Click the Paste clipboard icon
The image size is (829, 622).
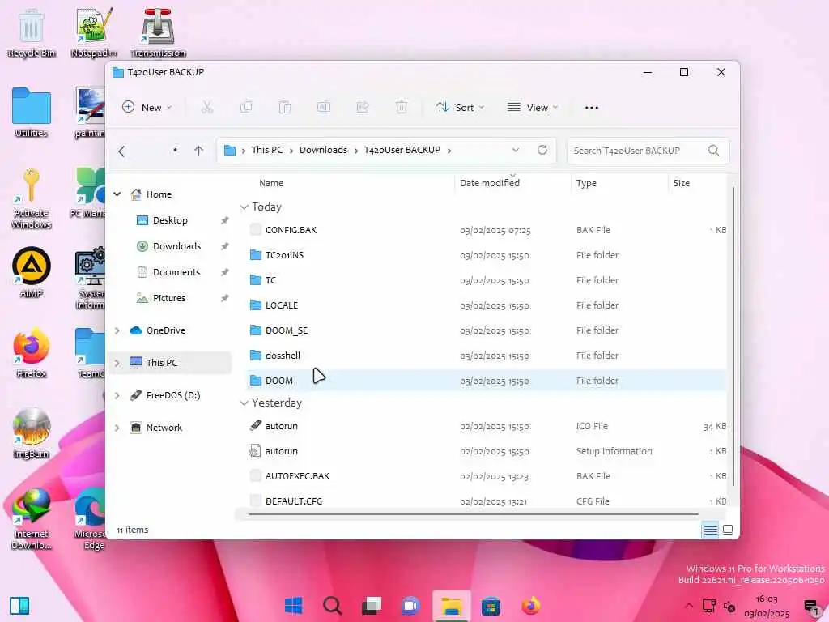coord(284,108)
